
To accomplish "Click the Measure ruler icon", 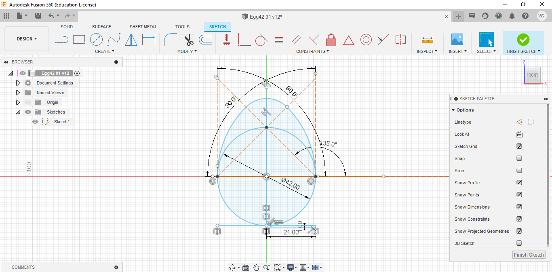I will pyautogui.click(x=427, y=40).
